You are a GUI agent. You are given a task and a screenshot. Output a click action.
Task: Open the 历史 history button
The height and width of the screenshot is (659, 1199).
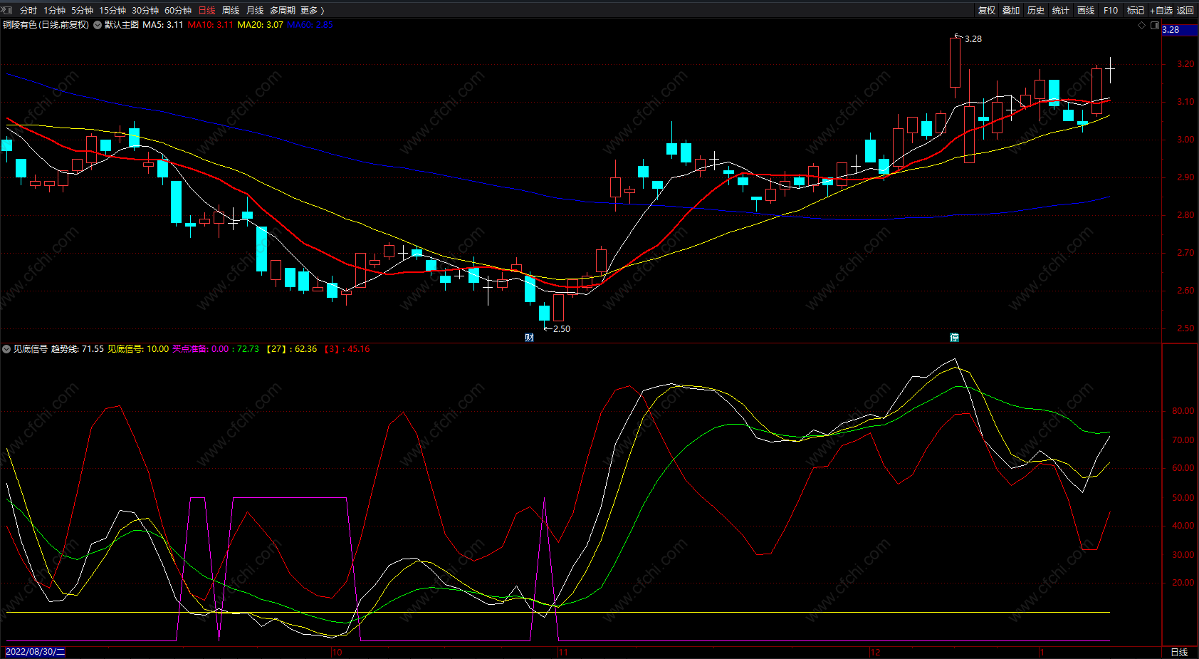pos(1036,10)
